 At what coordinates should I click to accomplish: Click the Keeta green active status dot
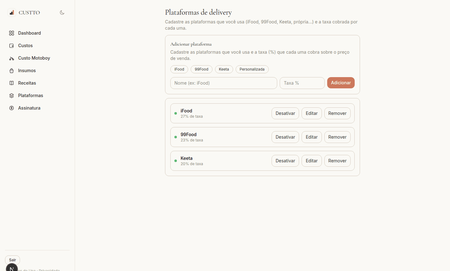[176, 161]
